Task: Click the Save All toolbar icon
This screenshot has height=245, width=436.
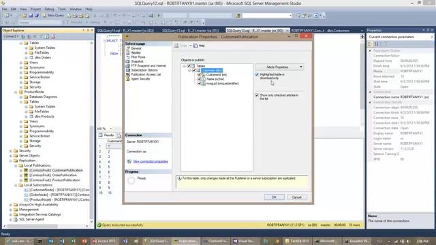Action: click(36, 16)
